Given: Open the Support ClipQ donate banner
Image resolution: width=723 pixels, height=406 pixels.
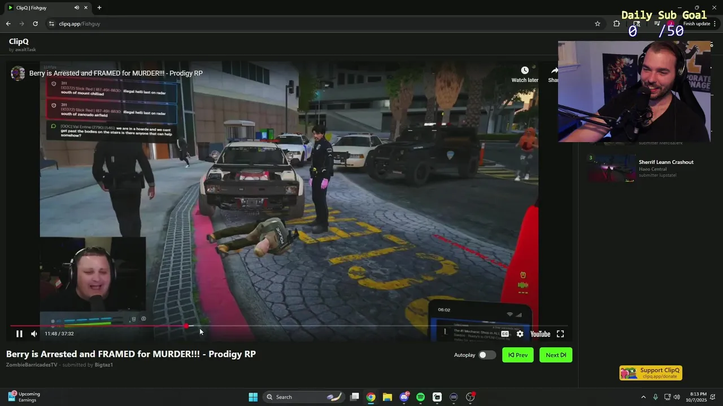Looking at the screenshot, I should [651, 373].
